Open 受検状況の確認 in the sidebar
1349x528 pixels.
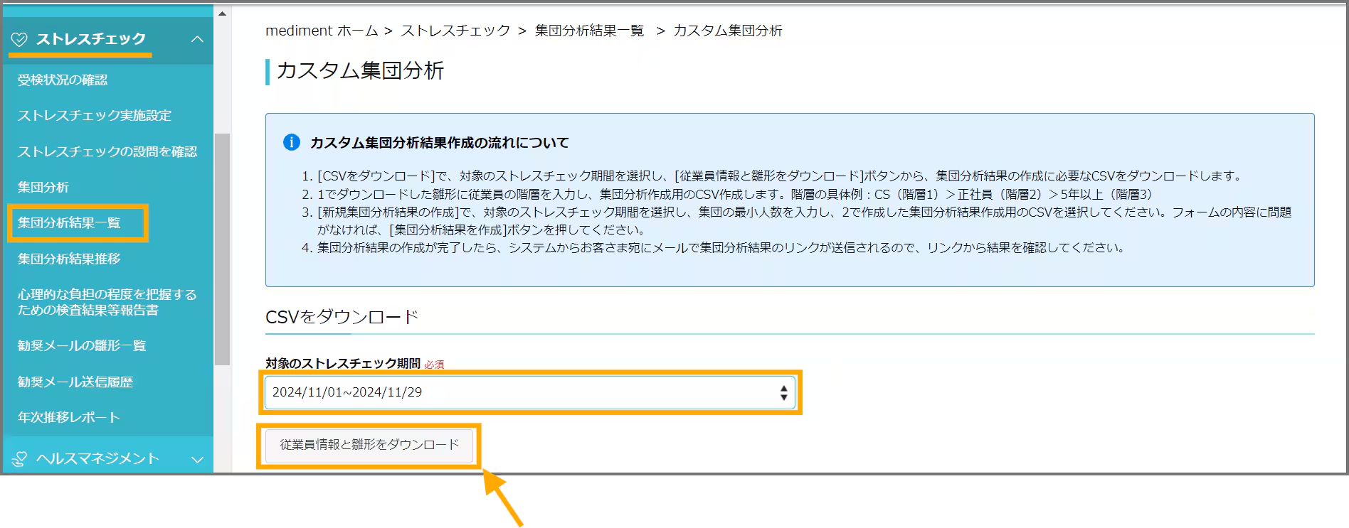pyautogui.click(x=63, y=80)
